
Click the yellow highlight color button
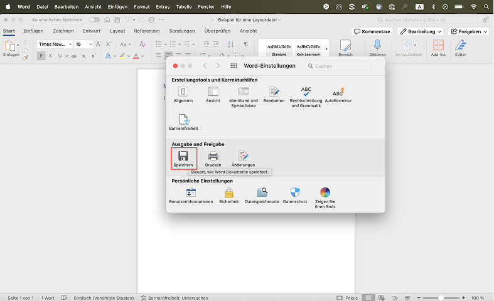point(122,56)
